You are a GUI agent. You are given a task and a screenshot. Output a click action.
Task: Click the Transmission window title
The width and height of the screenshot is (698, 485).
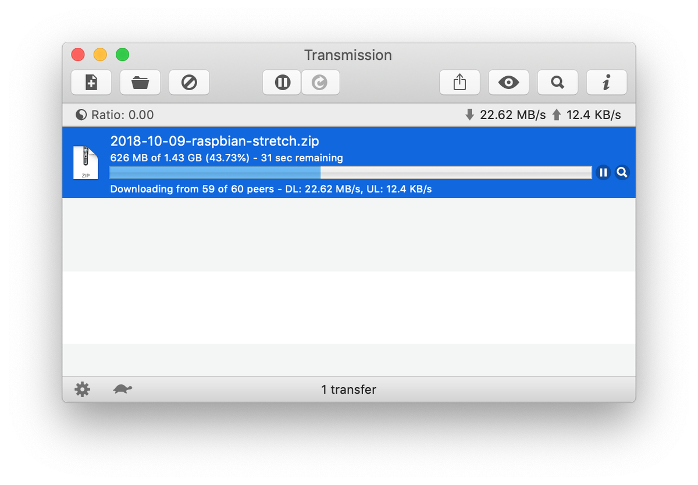pos(348,55)
